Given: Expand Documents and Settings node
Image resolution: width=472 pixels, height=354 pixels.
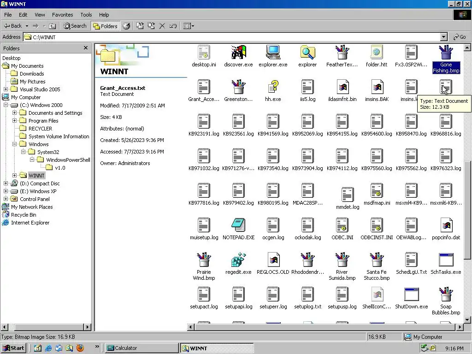Looking at the screenshot, I should tap(14, 112).
